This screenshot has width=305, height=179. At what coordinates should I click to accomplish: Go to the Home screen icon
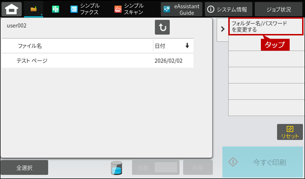click(12, 9)
